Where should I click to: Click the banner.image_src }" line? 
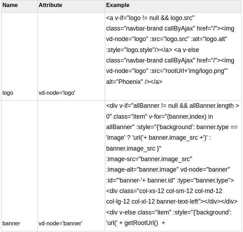(134, 148)
